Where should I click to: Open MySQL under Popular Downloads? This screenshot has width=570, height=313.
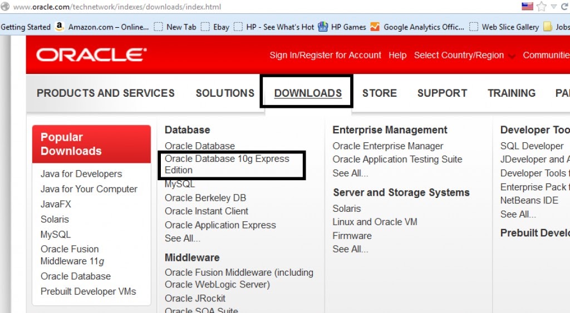55,235
